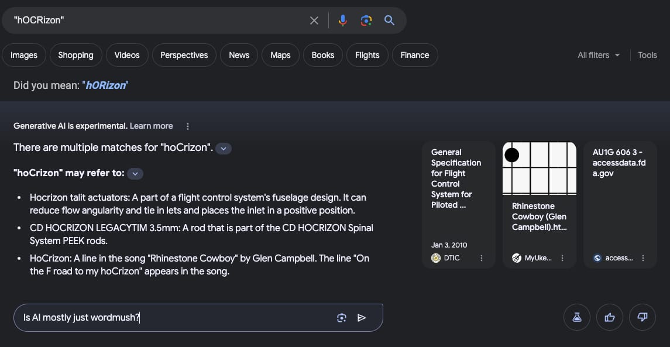The width and height of the screenshot is (670, 347).
Task: Open the Tools button
Action: click(647, 55)
